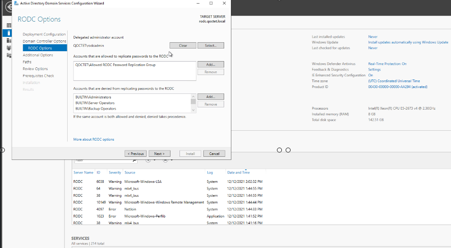The height and width of the screenshot is (248, 451).
Task: Go to Domain Controller Options step
Action: 45,41
